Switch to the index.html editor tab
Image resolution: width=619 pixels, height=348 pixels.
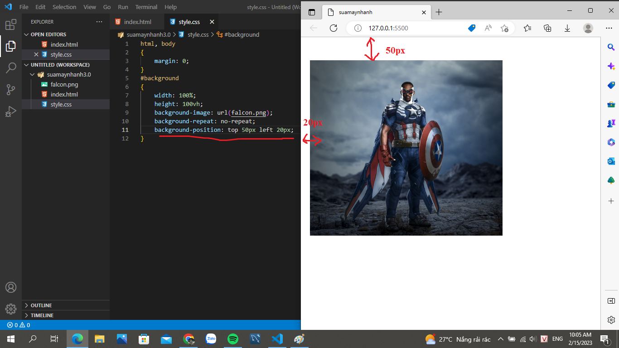pos(137,22)
